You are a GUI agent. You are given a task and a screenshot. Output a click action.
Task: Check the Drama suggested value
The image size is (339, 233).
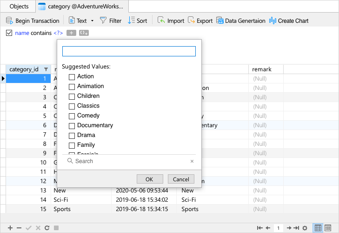(x=72, y=136)
